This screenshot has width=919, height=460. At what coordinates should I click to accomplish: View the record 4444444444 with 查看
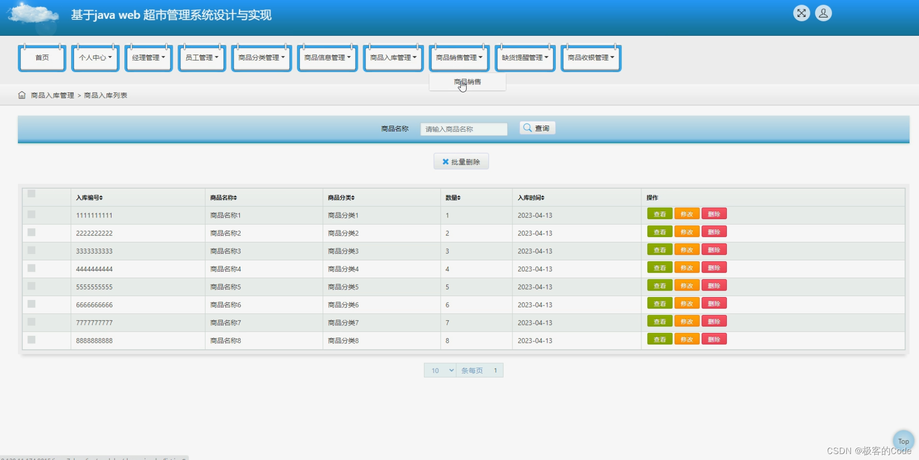pos(660,268)
